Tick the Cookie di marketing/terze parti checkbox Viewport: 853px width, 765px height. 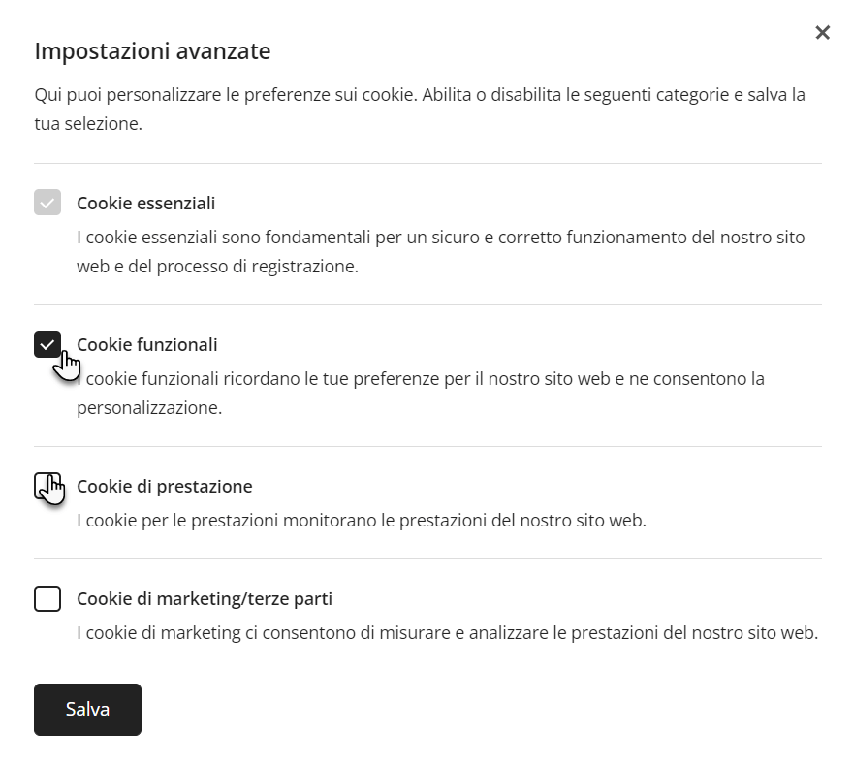pos(47,598)
